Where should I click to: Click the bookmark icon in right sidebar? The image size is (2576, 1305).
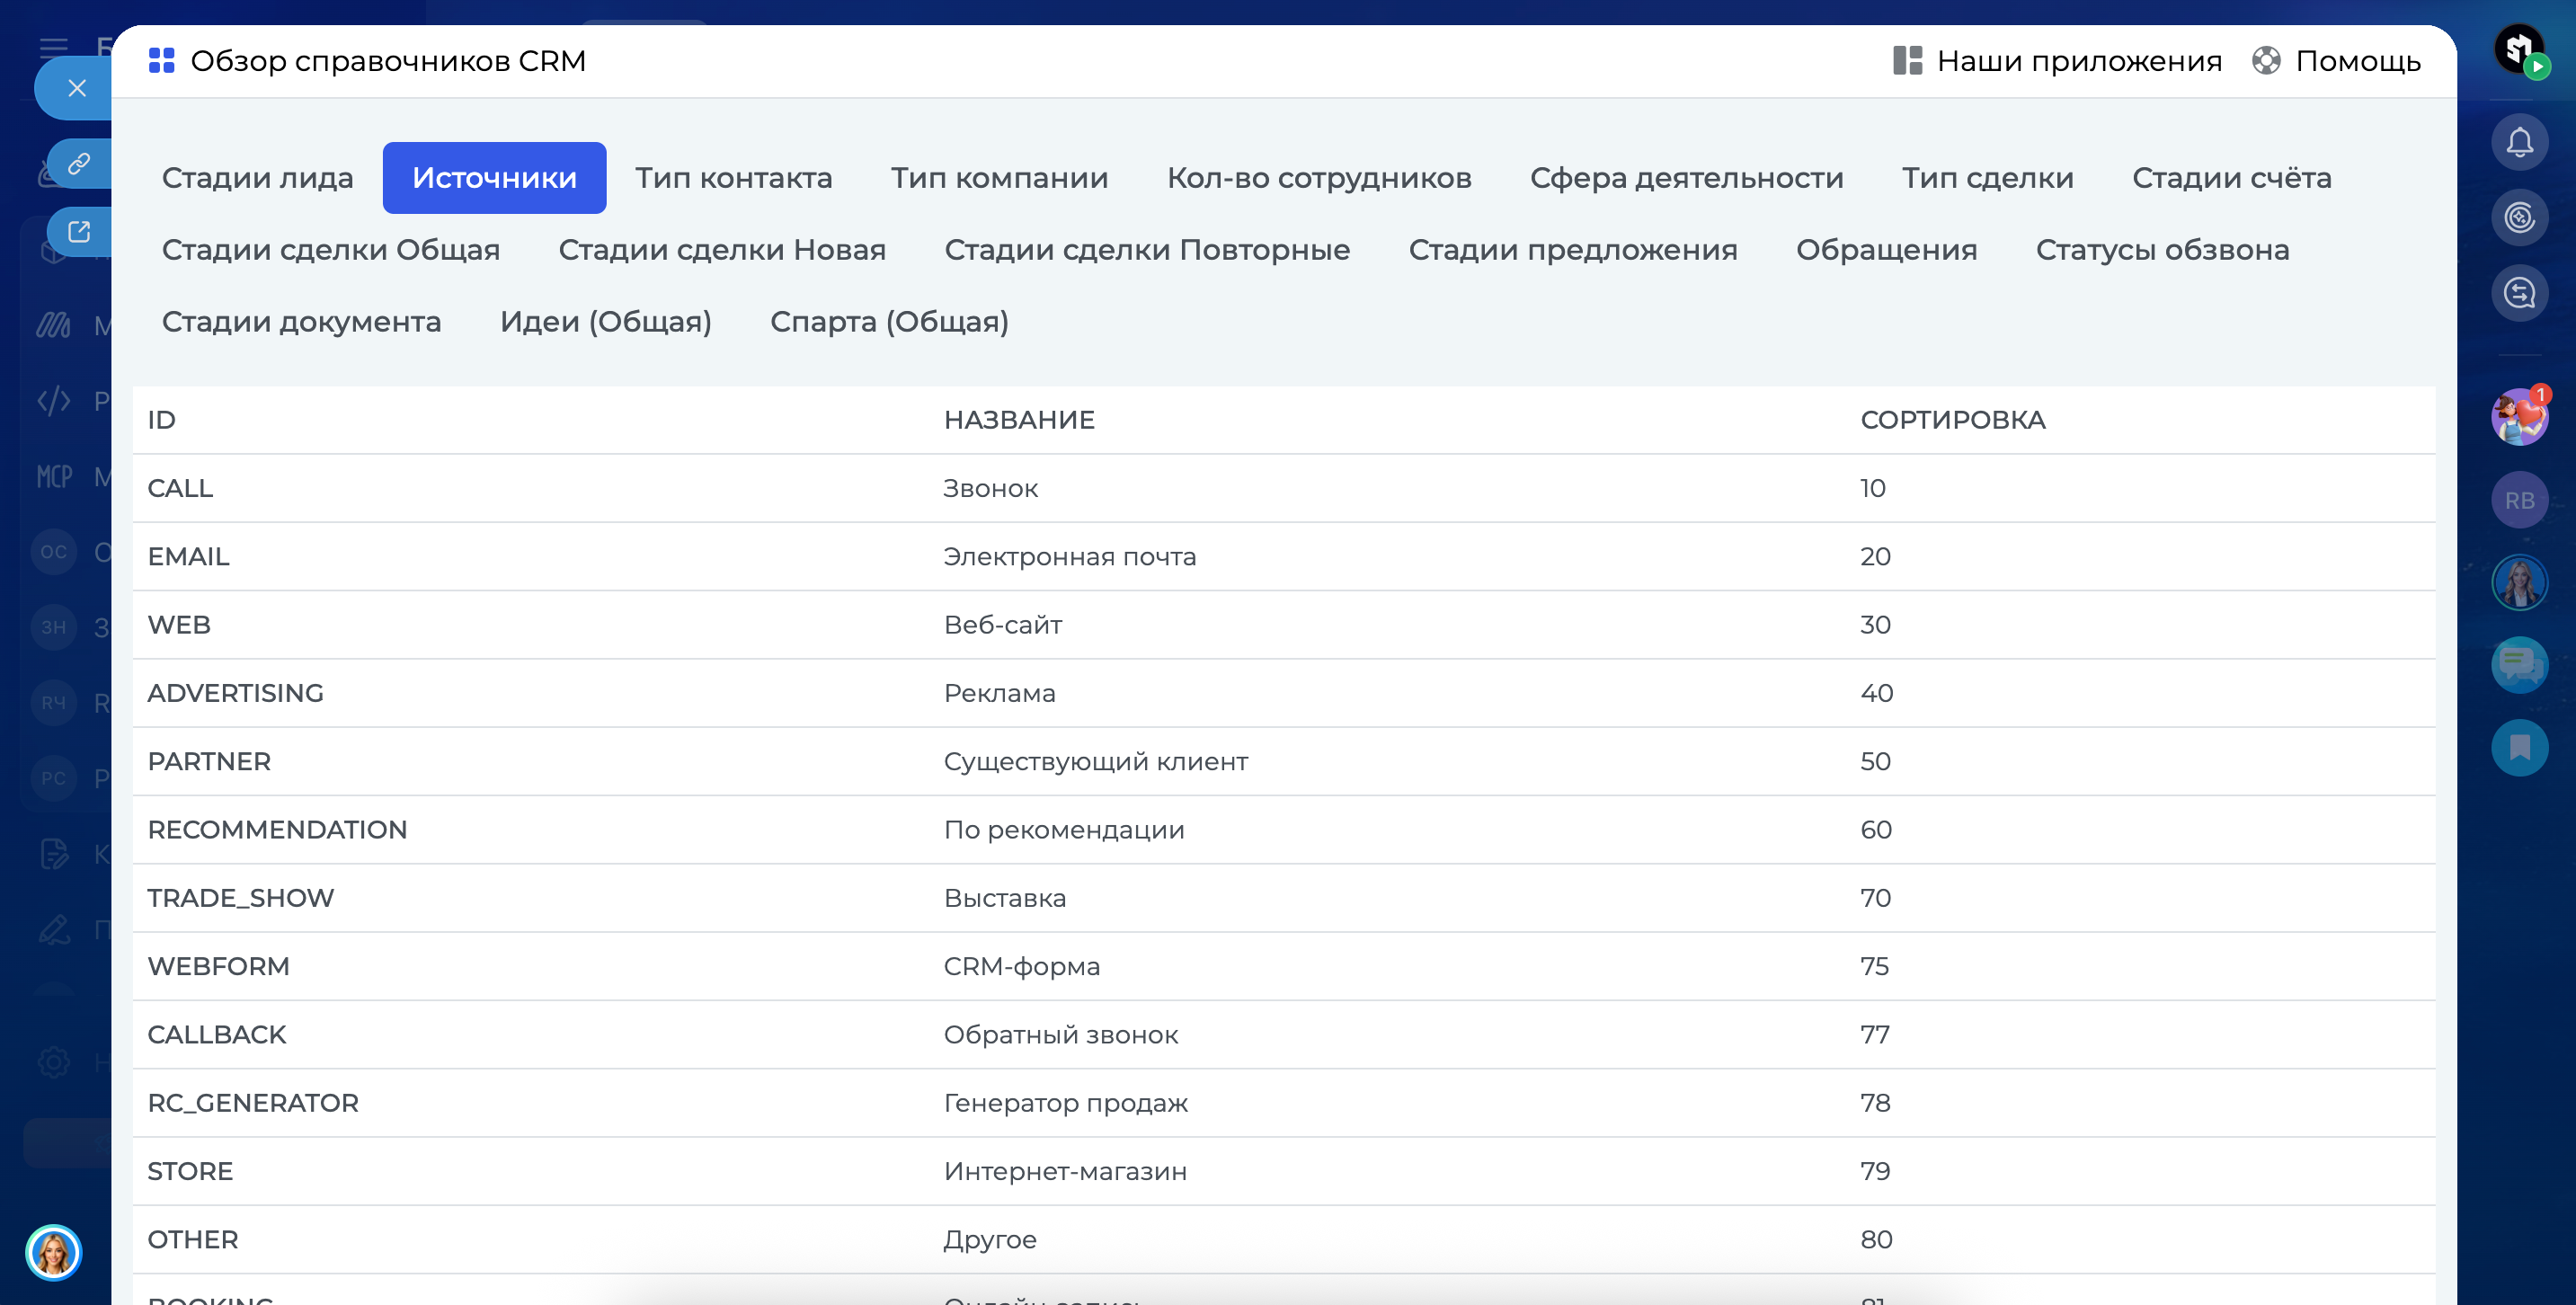(2519, 747)
